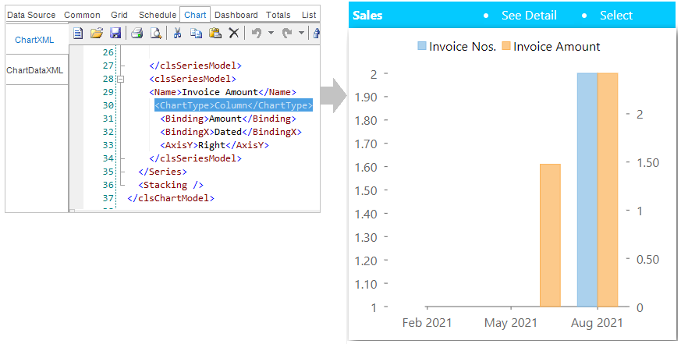Switch to the Dashboard tab

[236, 15]
